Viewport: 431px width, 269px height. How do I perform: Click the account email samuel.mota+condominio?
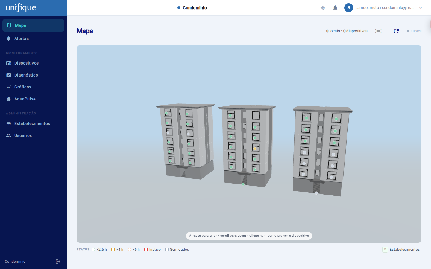[385, 8]
